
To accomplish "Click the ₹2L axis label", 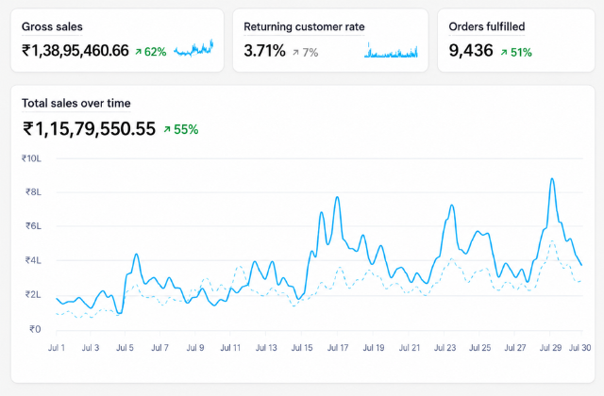I will [33, 295].
